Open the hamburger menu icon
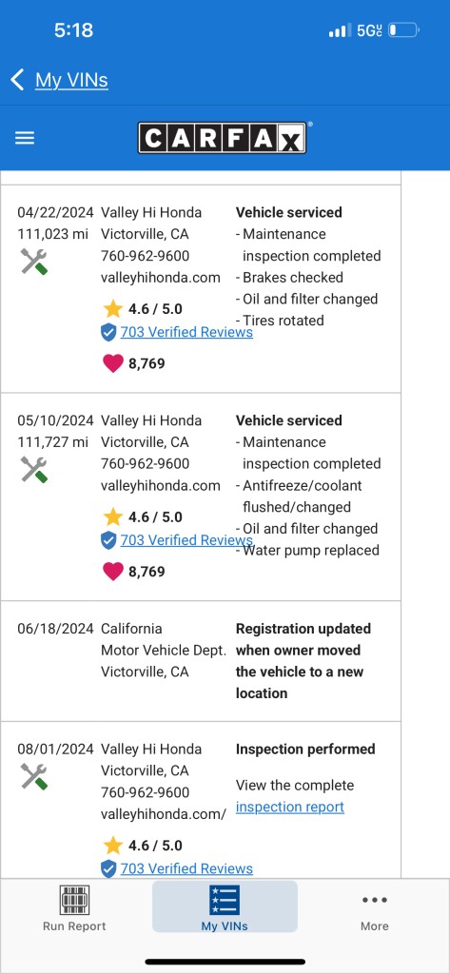This screenshot has width=450, height=974. tap(24, 138)
